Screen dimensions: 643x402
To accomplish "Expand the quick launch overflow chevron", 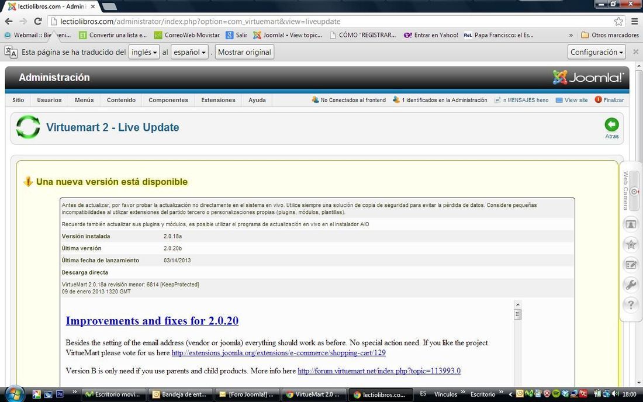I will 75,392.
